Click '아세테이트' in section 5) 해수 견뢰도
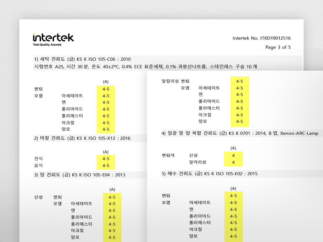The width and height of the screenshot is (323, 242). pos(200,203)
